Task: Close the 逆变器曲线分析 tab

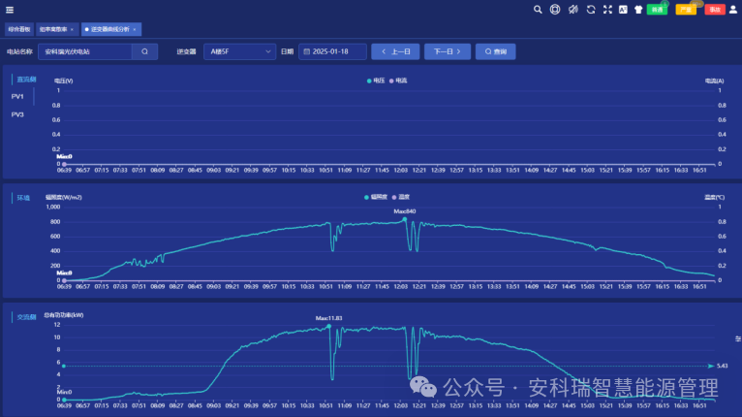Action: [x=135, y=29]
